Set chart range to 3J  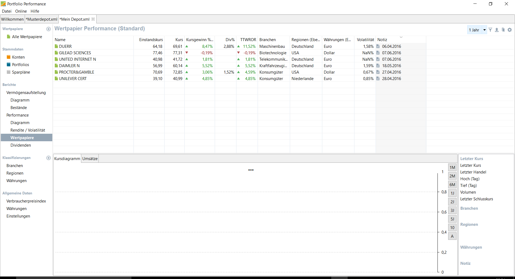pyautogui.click(x=452, y=210)
